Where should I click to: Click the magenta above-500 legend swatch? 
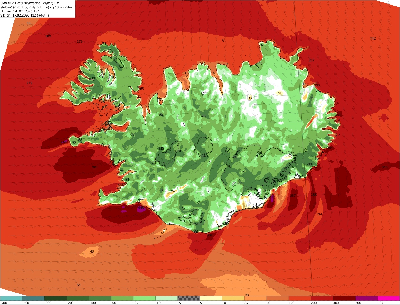[x=389, y=298]
